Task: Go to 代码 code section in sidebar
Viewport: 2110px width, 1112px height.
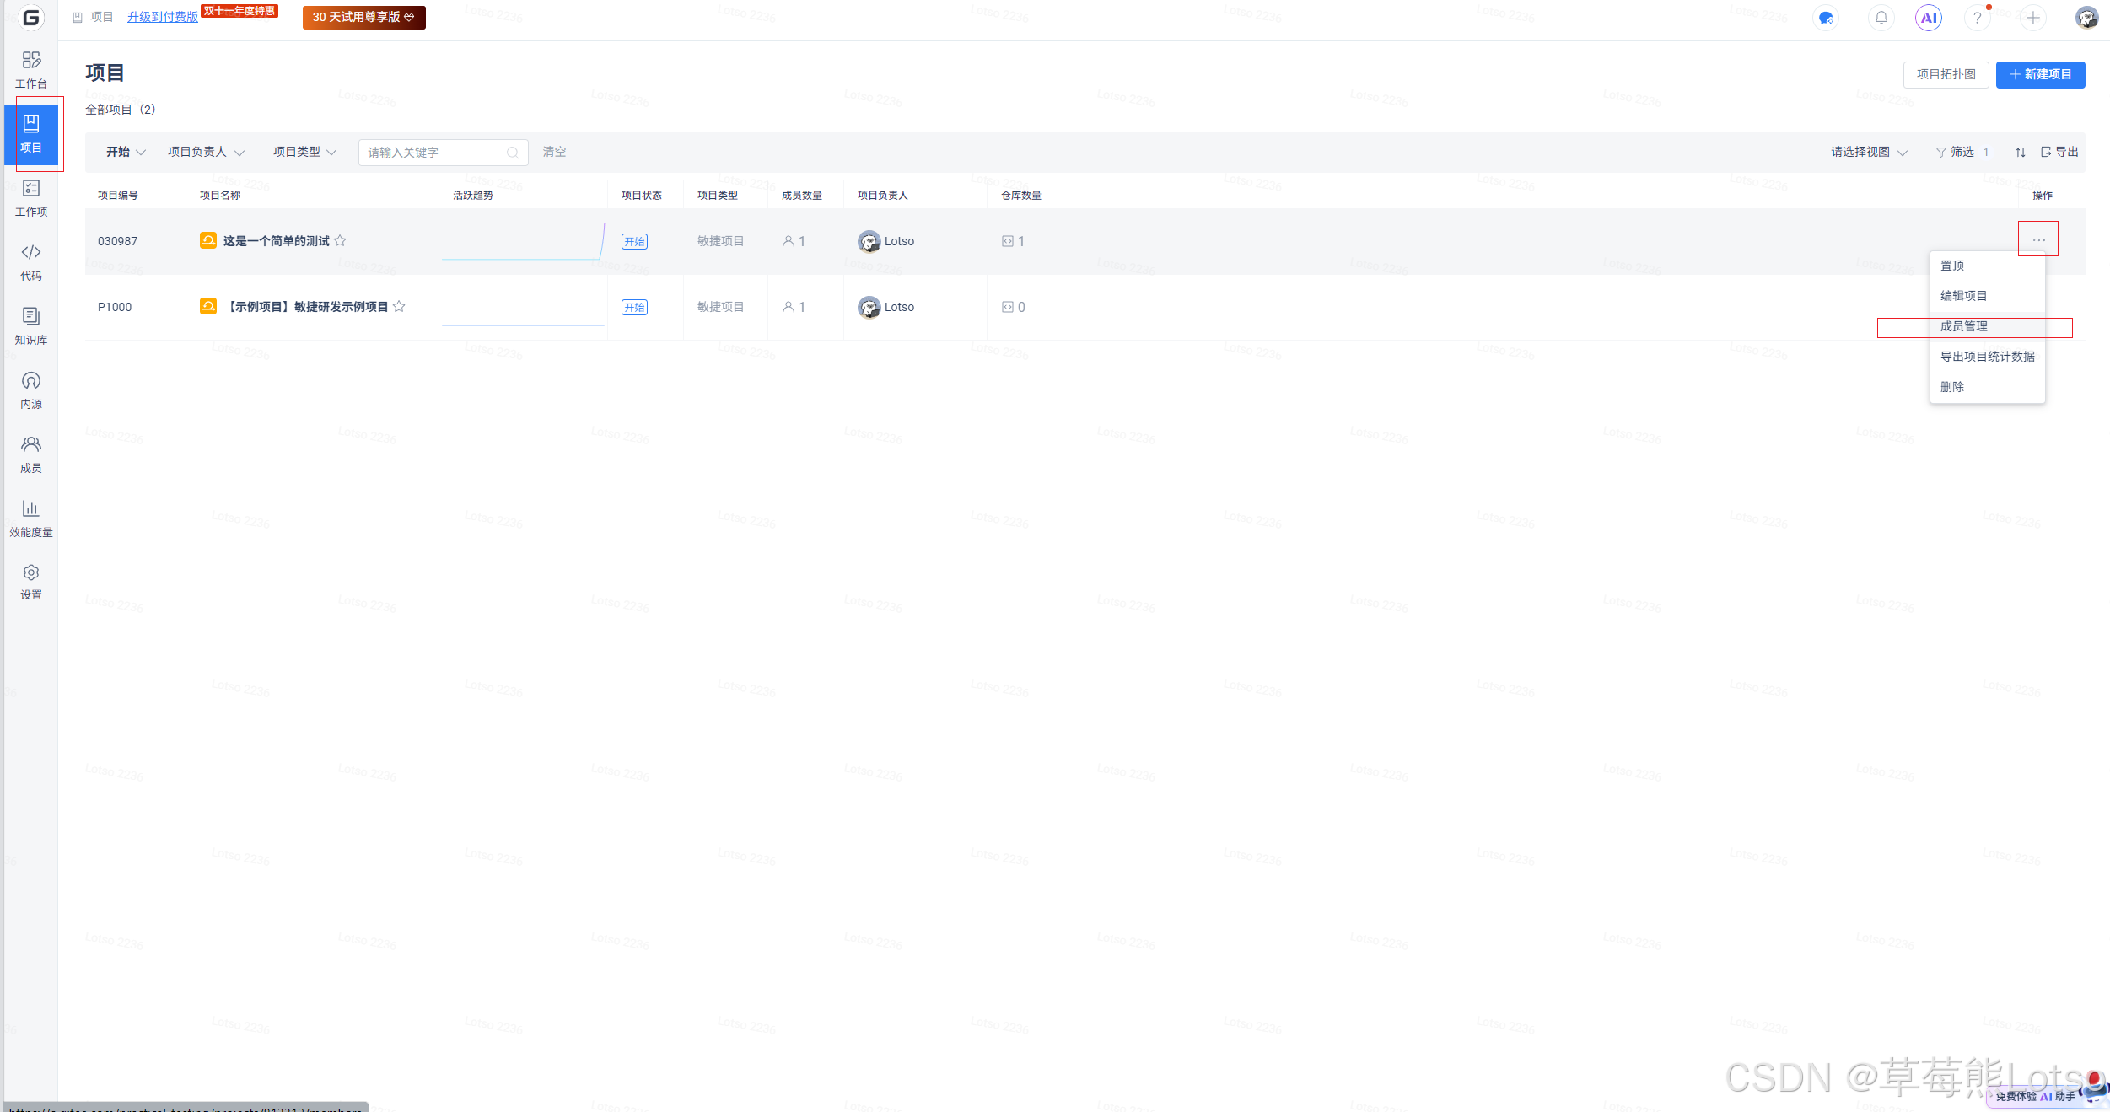Action: [x=31, y=261]
